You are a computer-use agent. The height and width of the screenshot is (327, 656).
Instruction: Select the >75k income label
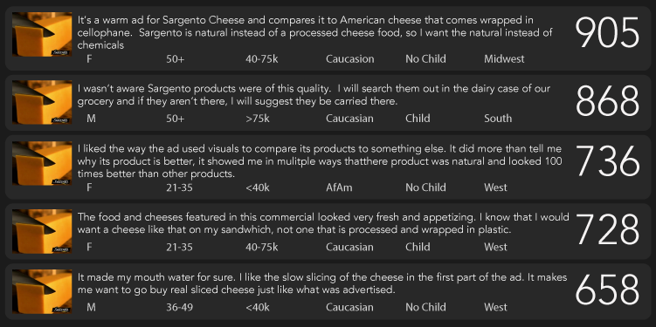point(258,119)
